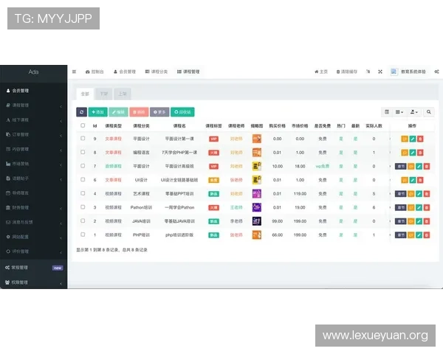Click the light-green 编辑 edit button in toolbar
Viewport: 443px width, 354px height.
(x=118, y=112)
